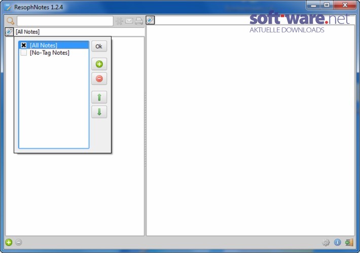
Task: Select the [No-Tag Notes] list row
Action: point(54,53)
